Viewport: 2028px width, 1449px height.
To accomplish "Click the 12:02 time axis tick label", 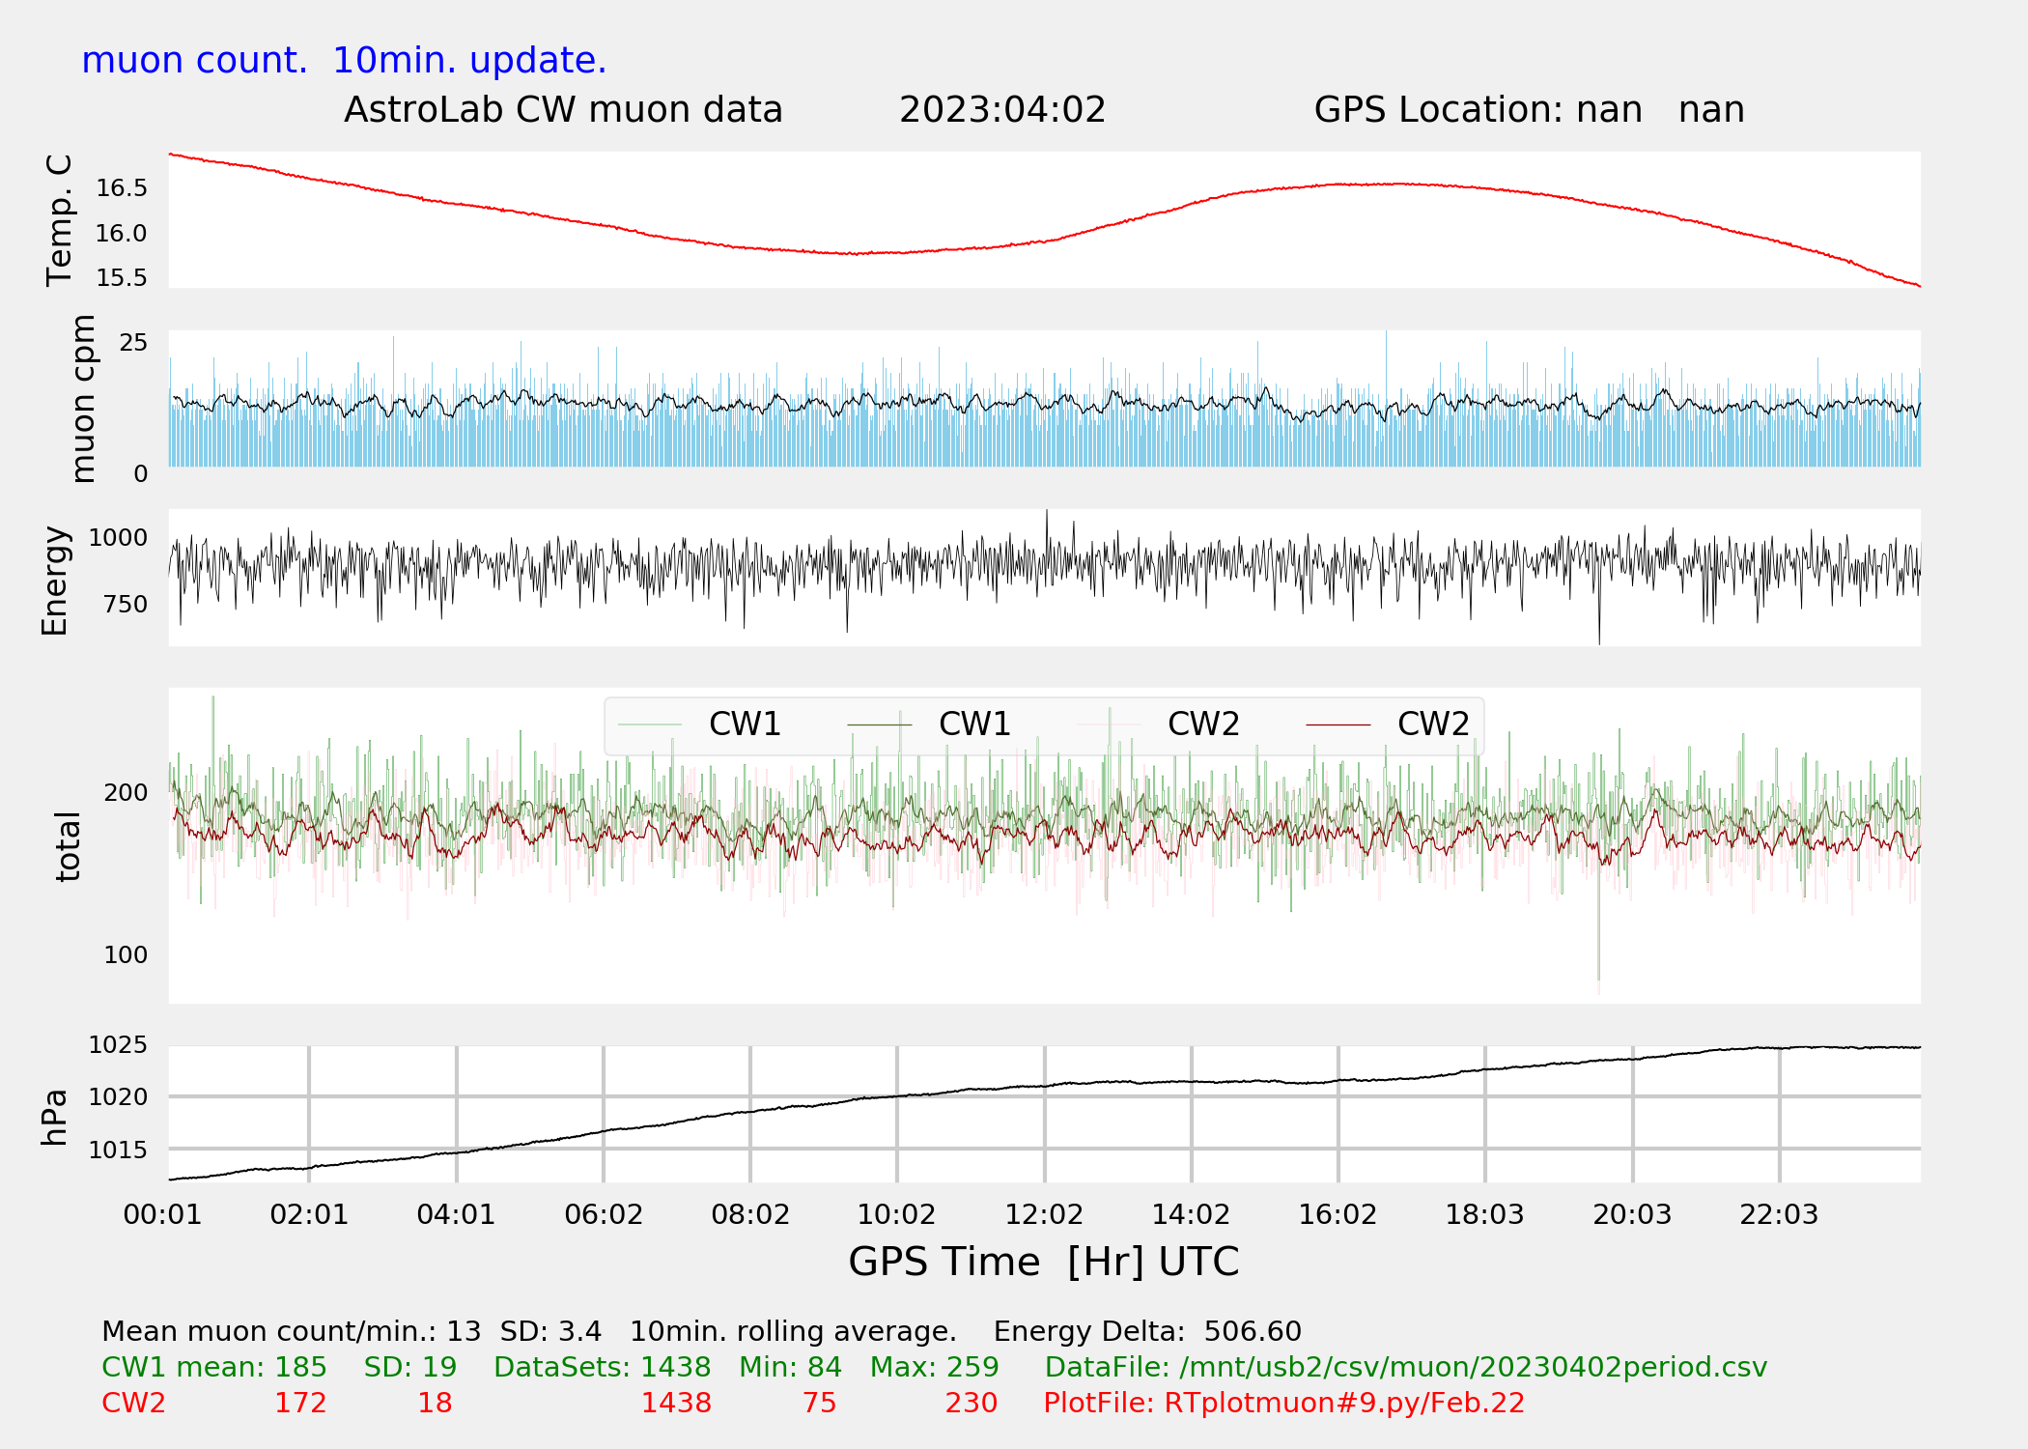I will 1044,1214.
